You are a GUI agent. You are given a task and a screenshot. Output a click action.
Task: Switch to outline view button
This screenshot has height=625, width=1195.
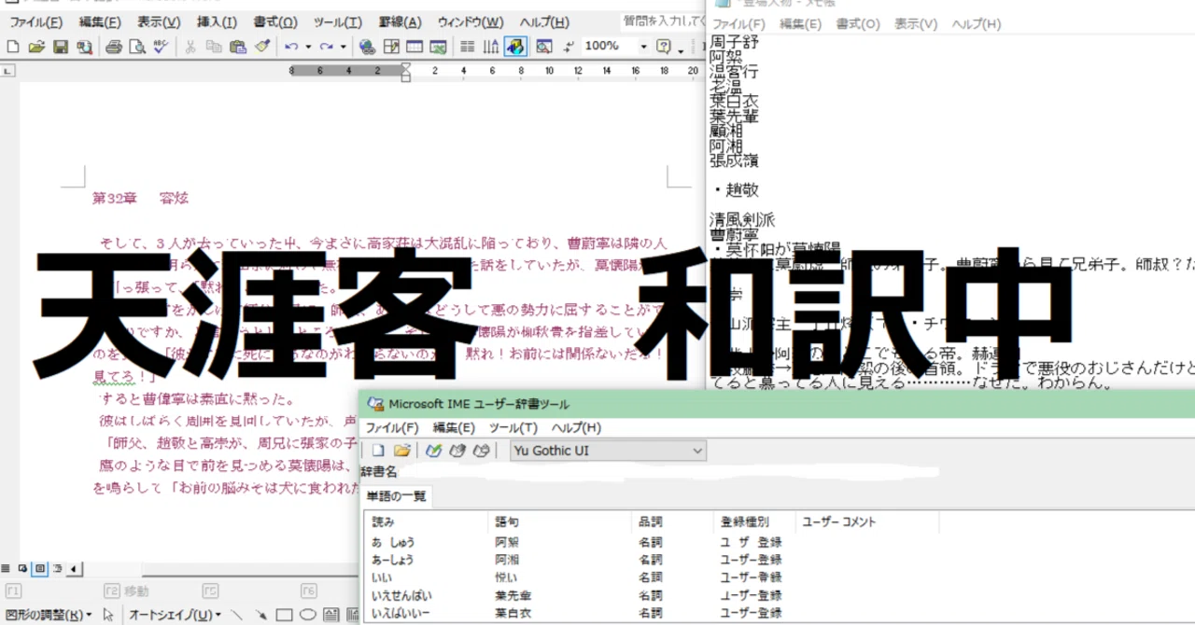pos(58,568)
